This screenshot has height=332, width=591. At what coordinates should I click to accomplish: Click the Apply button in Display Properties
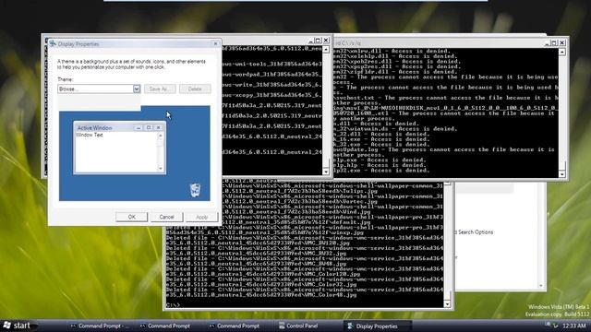click(x=201, y=217)
